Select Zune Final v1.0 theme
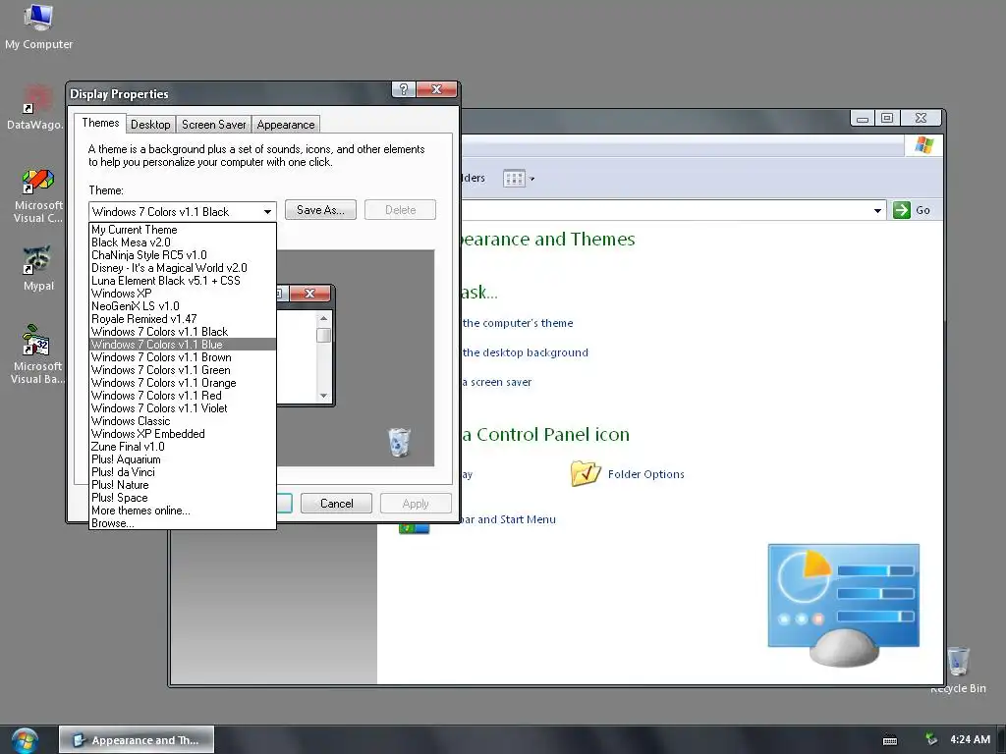This screenshot has width=1006, height=754. [x=183, y=447]
